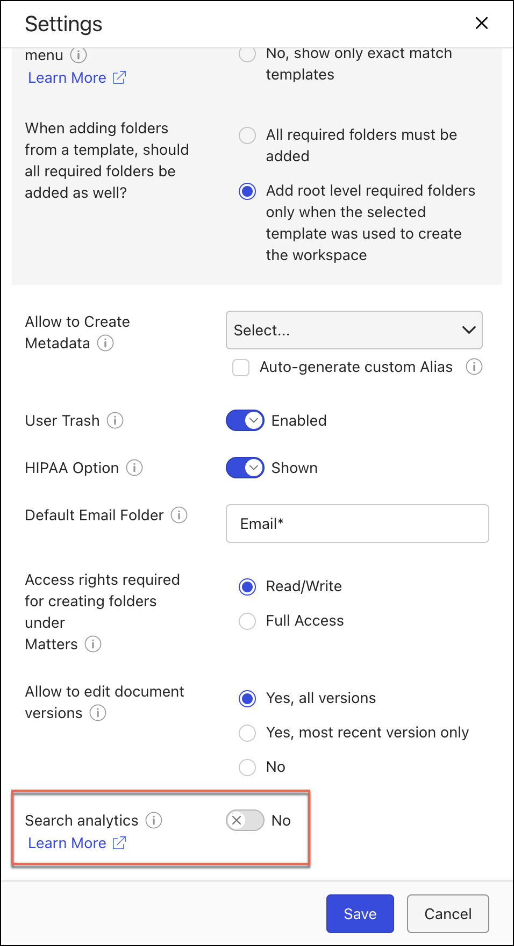
Task: Click the Cancel button
Action: tap(447, 914)
